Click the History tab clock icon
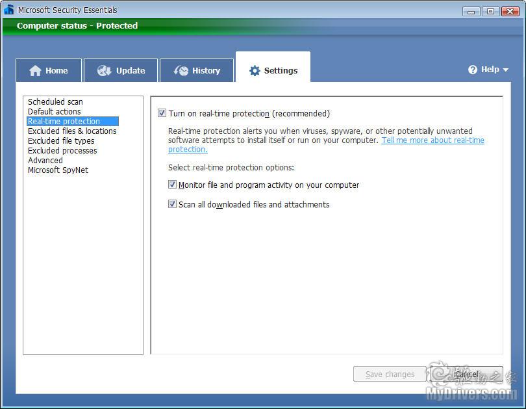This screenshot has height=409, width=526. (x=181, y=70)
